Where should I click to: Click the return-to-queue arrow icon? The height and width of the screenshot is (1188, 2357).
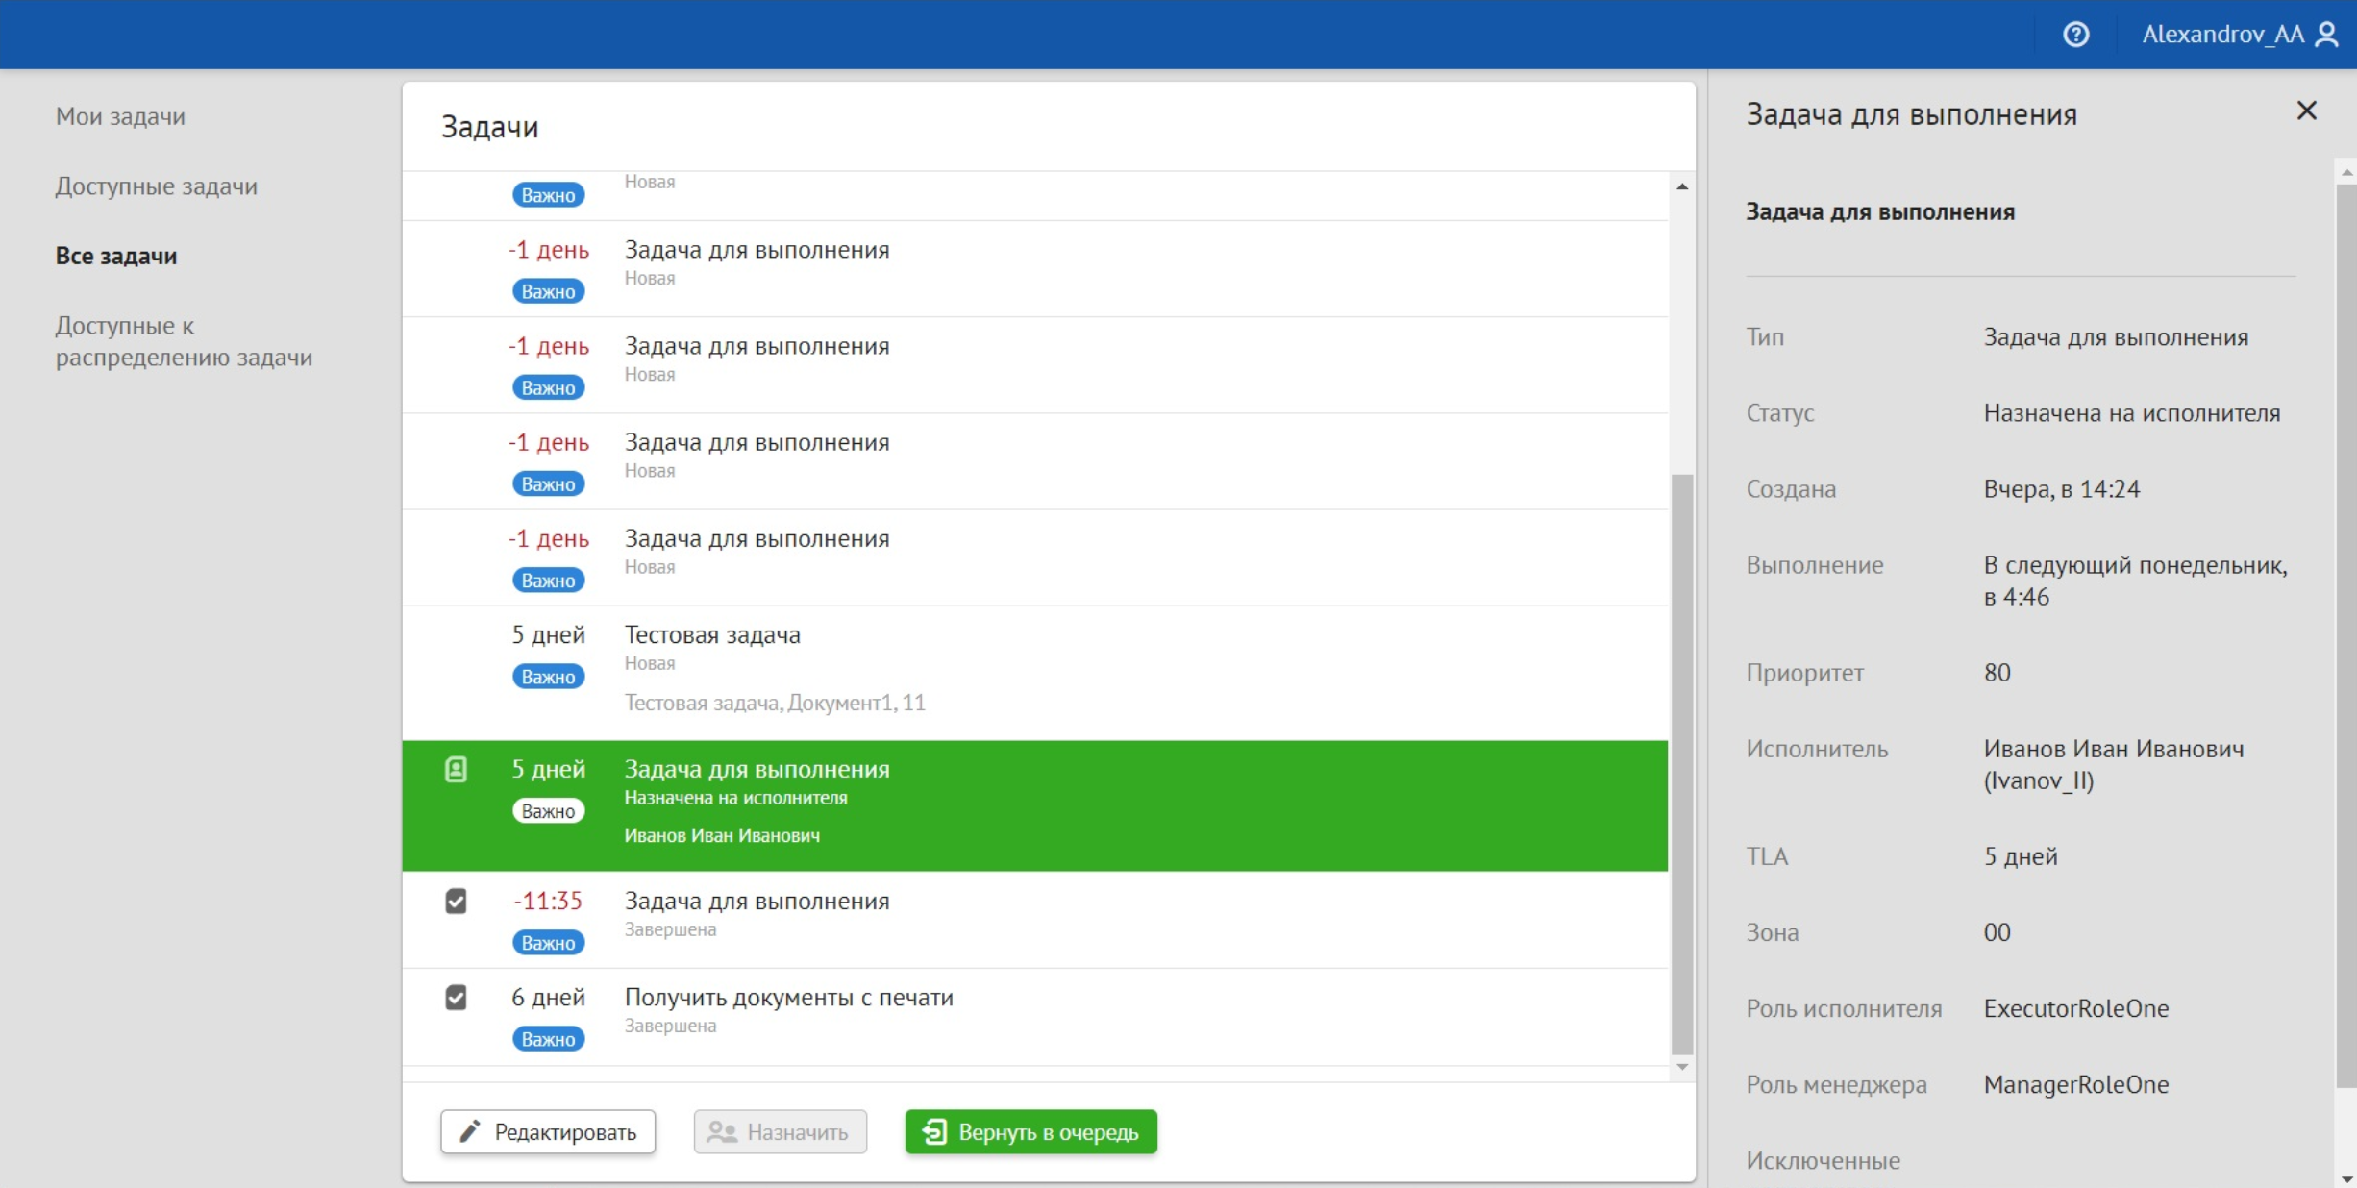pos(933,1131)
